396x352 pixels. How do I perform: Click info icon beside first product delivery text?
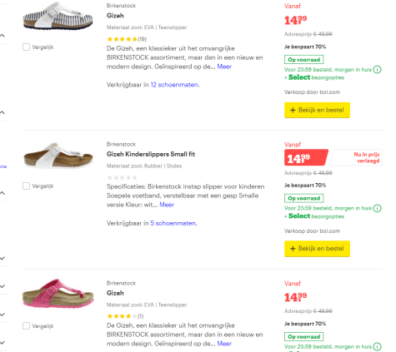click(377, 69)
